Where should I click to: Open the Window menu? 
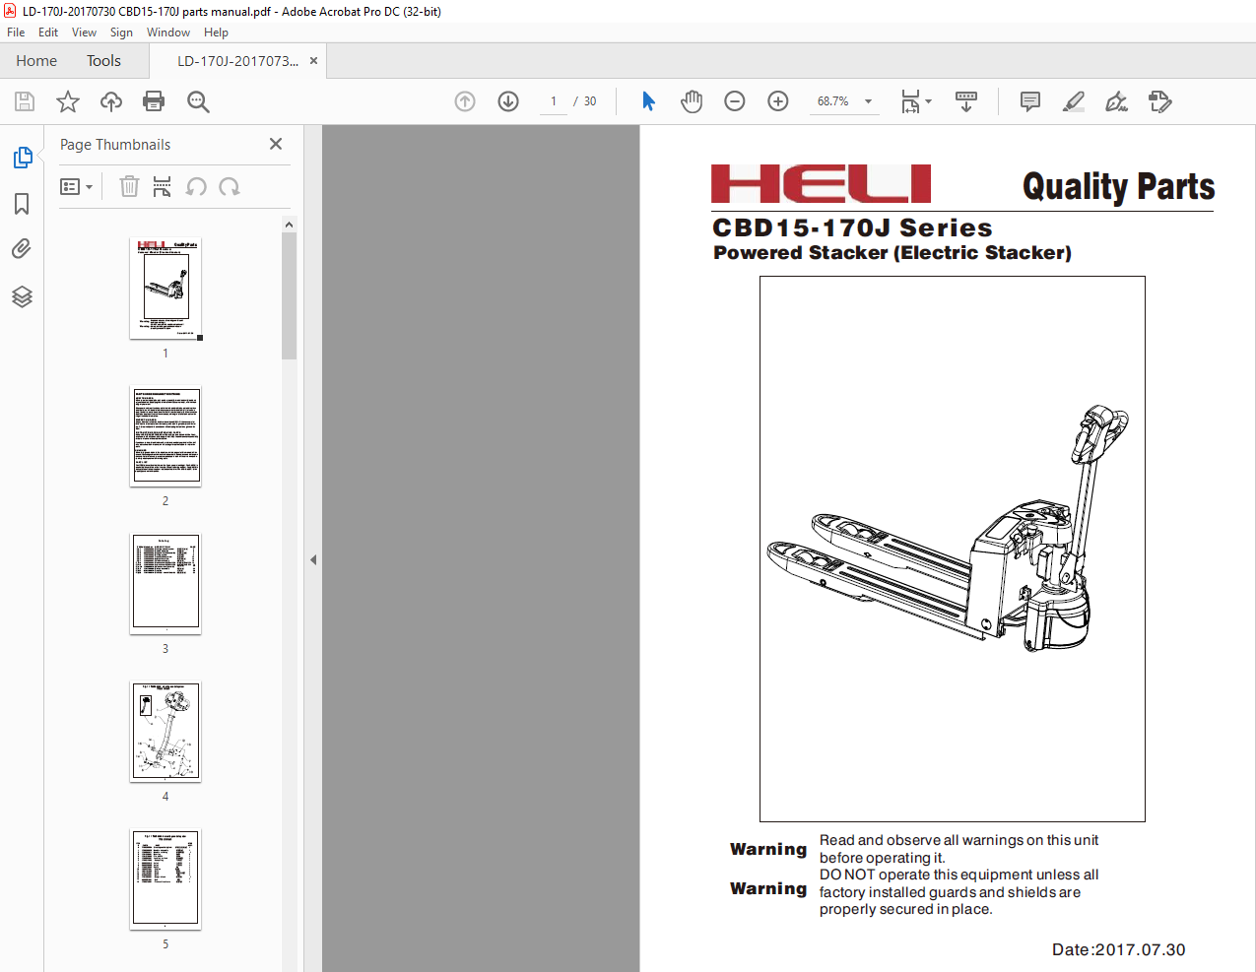pos(168,32)
